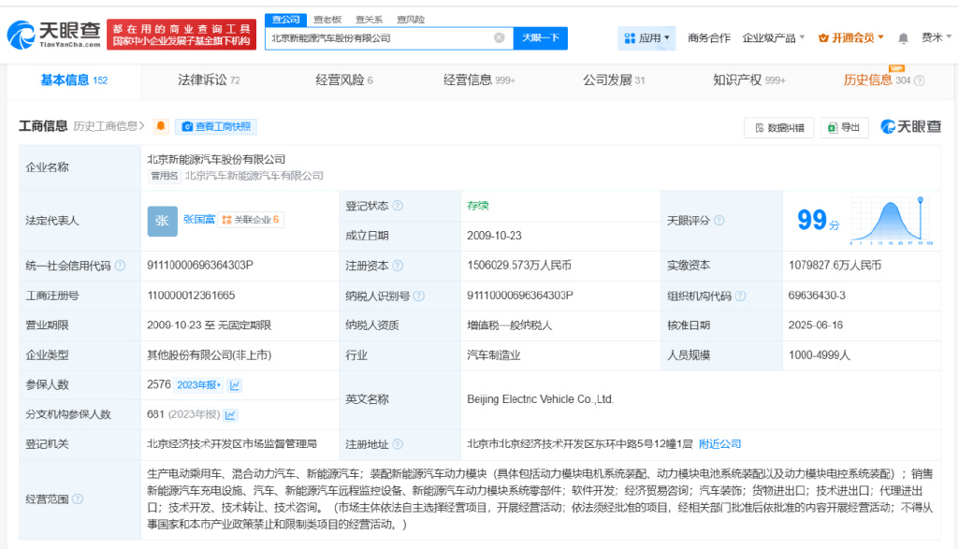Image resolution: width=958 pixels, height=549 pixels.
Task: Click help icon beside 统一社会信用代码
Action: 121,266
